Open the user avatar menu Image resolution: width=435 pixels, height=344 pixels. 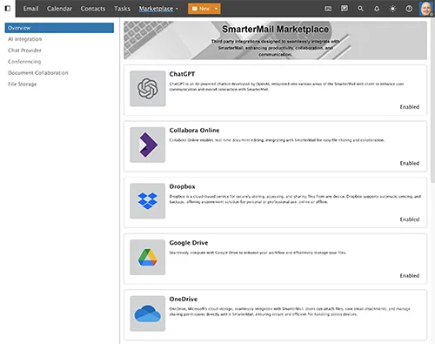click(426, 9)
